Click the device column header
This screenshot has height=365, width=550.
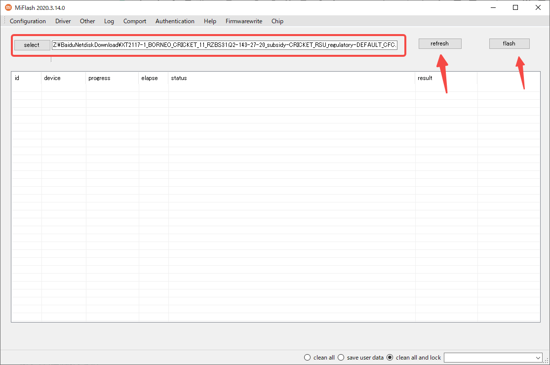pos(64,78)
